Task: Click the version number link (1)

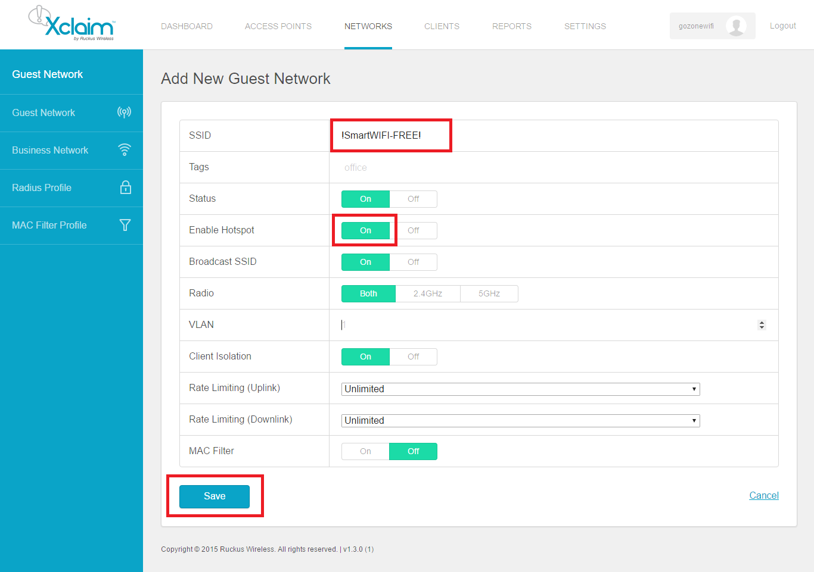Action: coord(369,549)
